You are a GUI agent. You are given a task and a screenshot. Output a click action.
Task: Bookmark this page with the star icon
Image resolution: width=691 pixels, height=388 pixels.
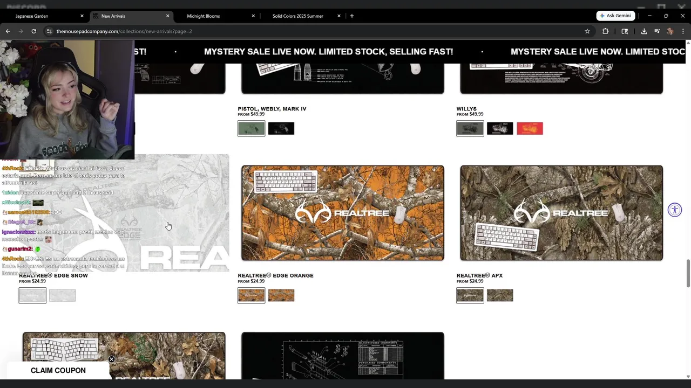[x=587, y=31]
